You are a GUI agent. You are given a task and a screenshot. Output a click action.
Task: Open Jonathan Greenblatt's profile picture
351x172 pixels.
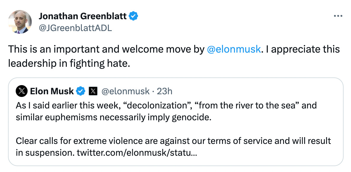[20, 22]
